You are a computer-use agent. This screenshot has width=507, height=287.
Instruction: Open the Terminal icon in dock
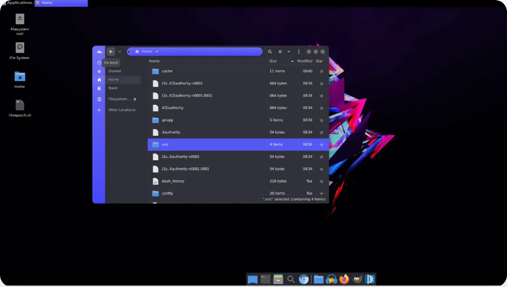pyautogui.click(x=266, y=279)
